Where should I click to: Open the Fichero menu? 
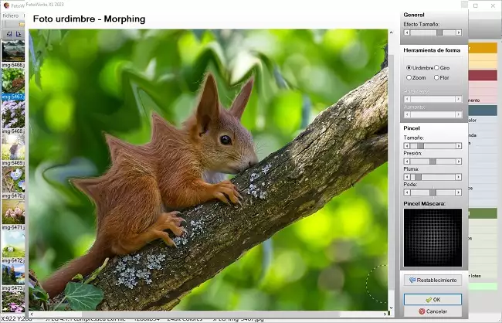(11, 15)
